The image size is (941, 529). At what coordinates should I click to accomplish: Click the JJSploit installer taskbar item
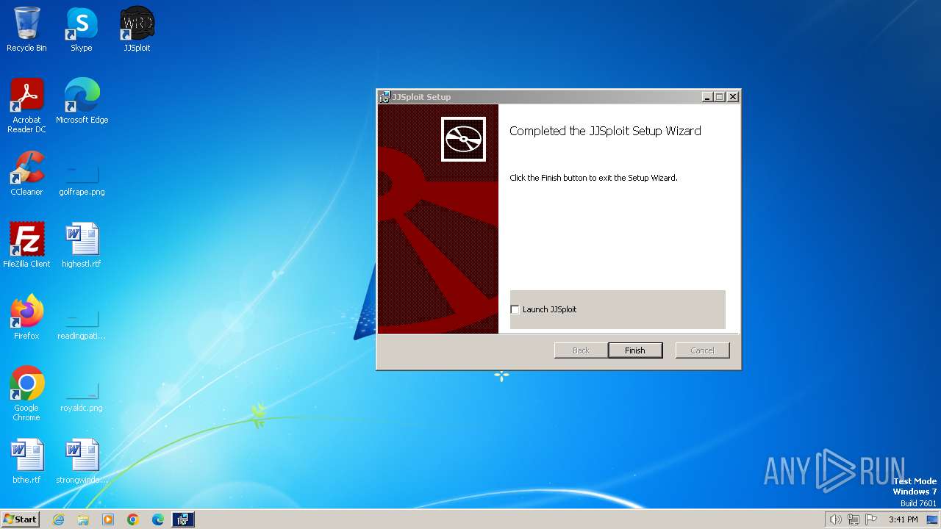(x=183, y=519)
